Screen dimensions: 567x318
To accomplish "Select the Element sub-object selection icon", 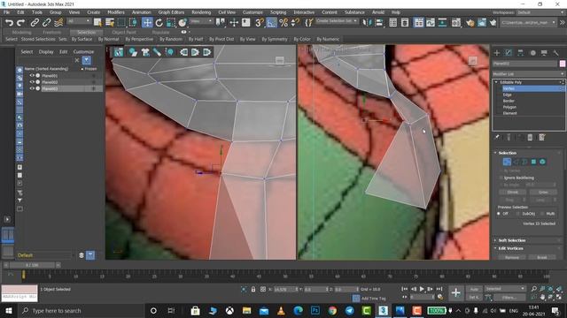I will pos(542,162).
